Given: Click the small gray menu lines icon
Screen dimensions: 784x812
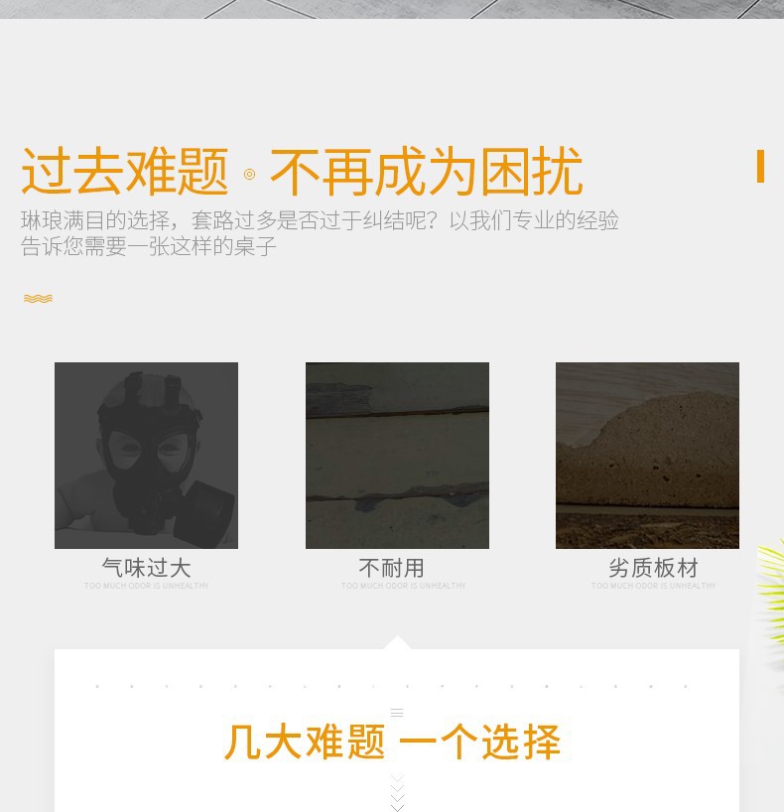Looking at the screenshot, I should click(397, 713).
